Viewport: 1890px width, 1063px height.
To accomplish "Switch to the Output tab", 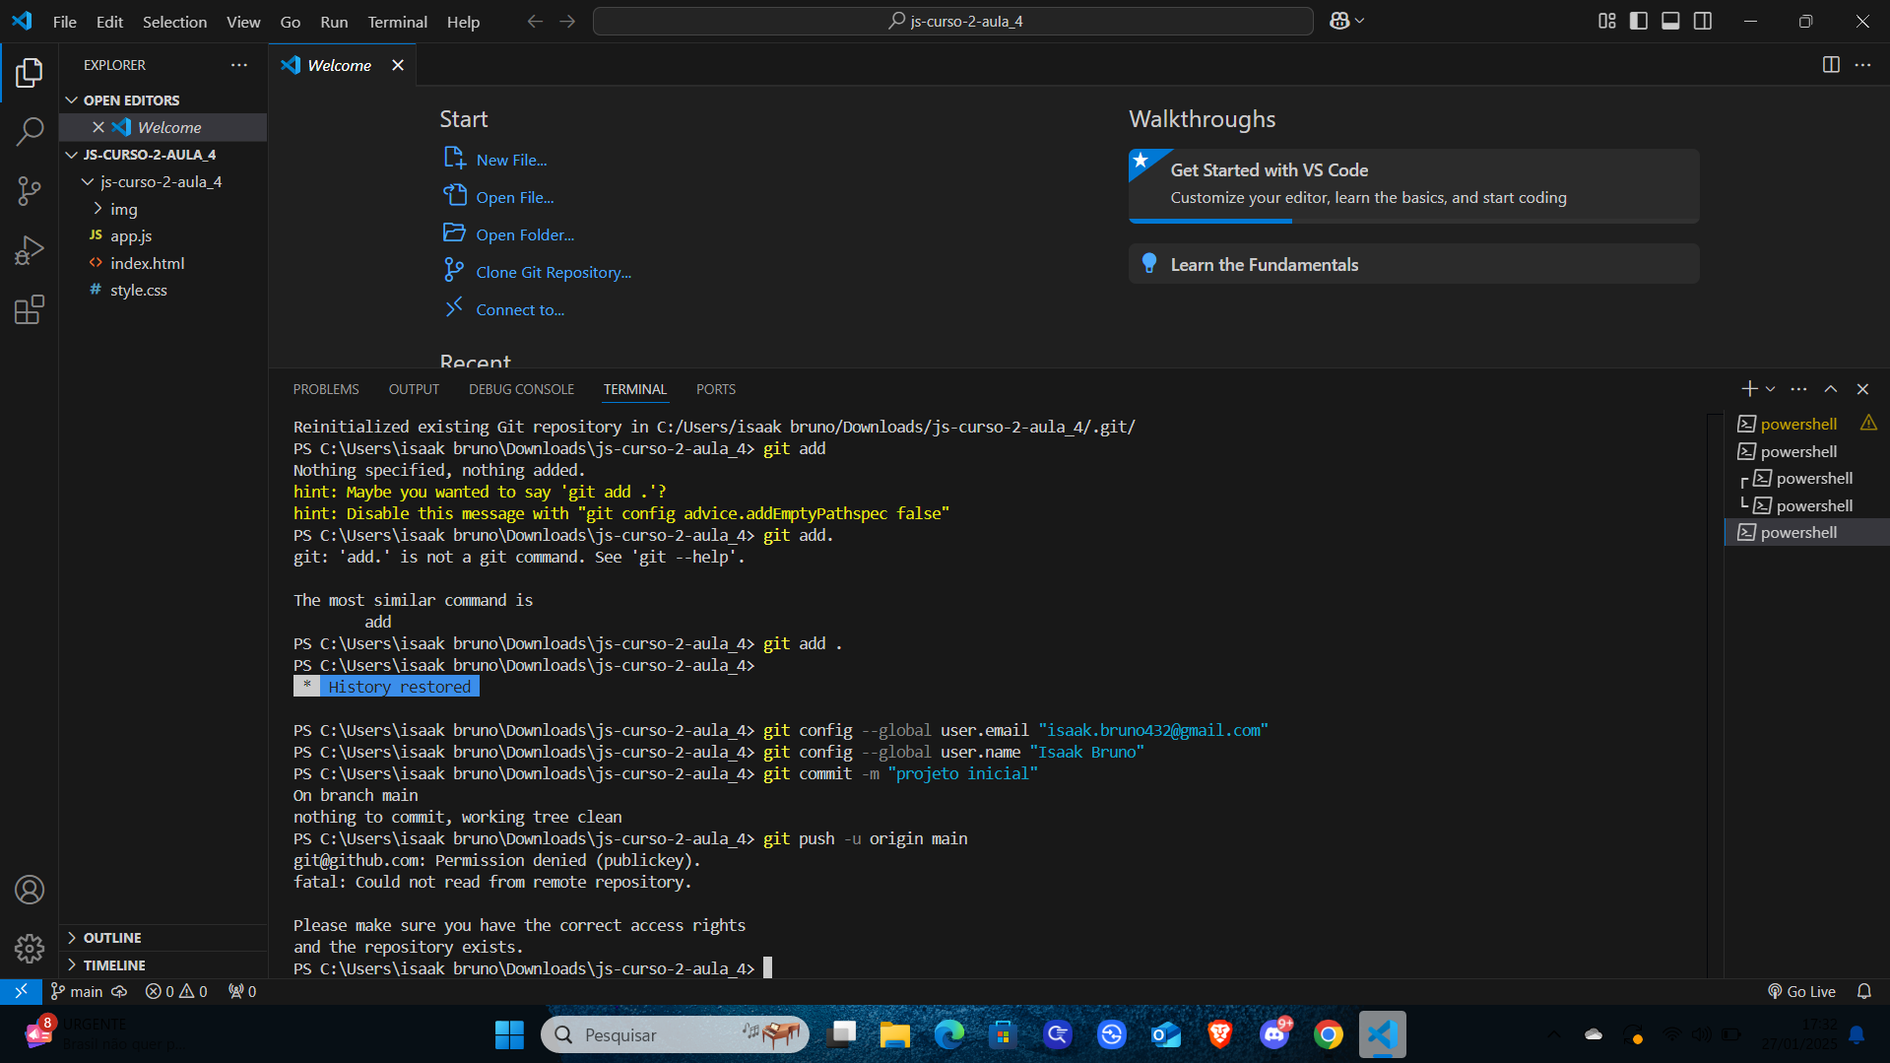I will tap(414, 389).
